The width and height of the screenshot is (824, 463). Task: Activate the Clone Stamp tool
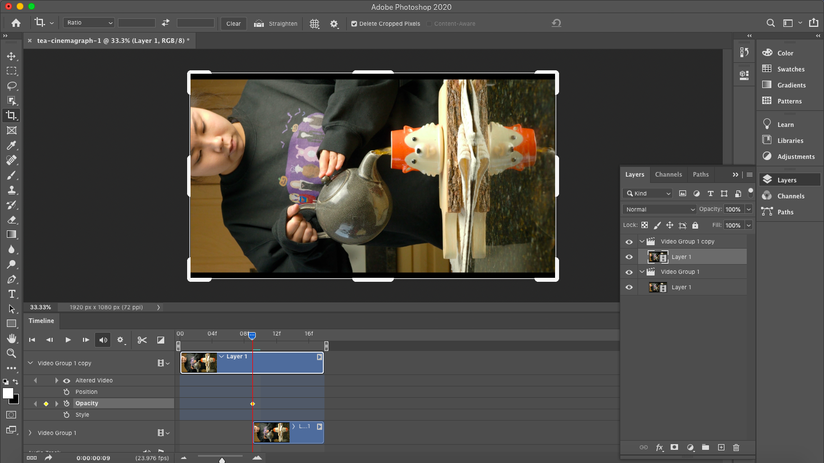click(x=11, y=190)
